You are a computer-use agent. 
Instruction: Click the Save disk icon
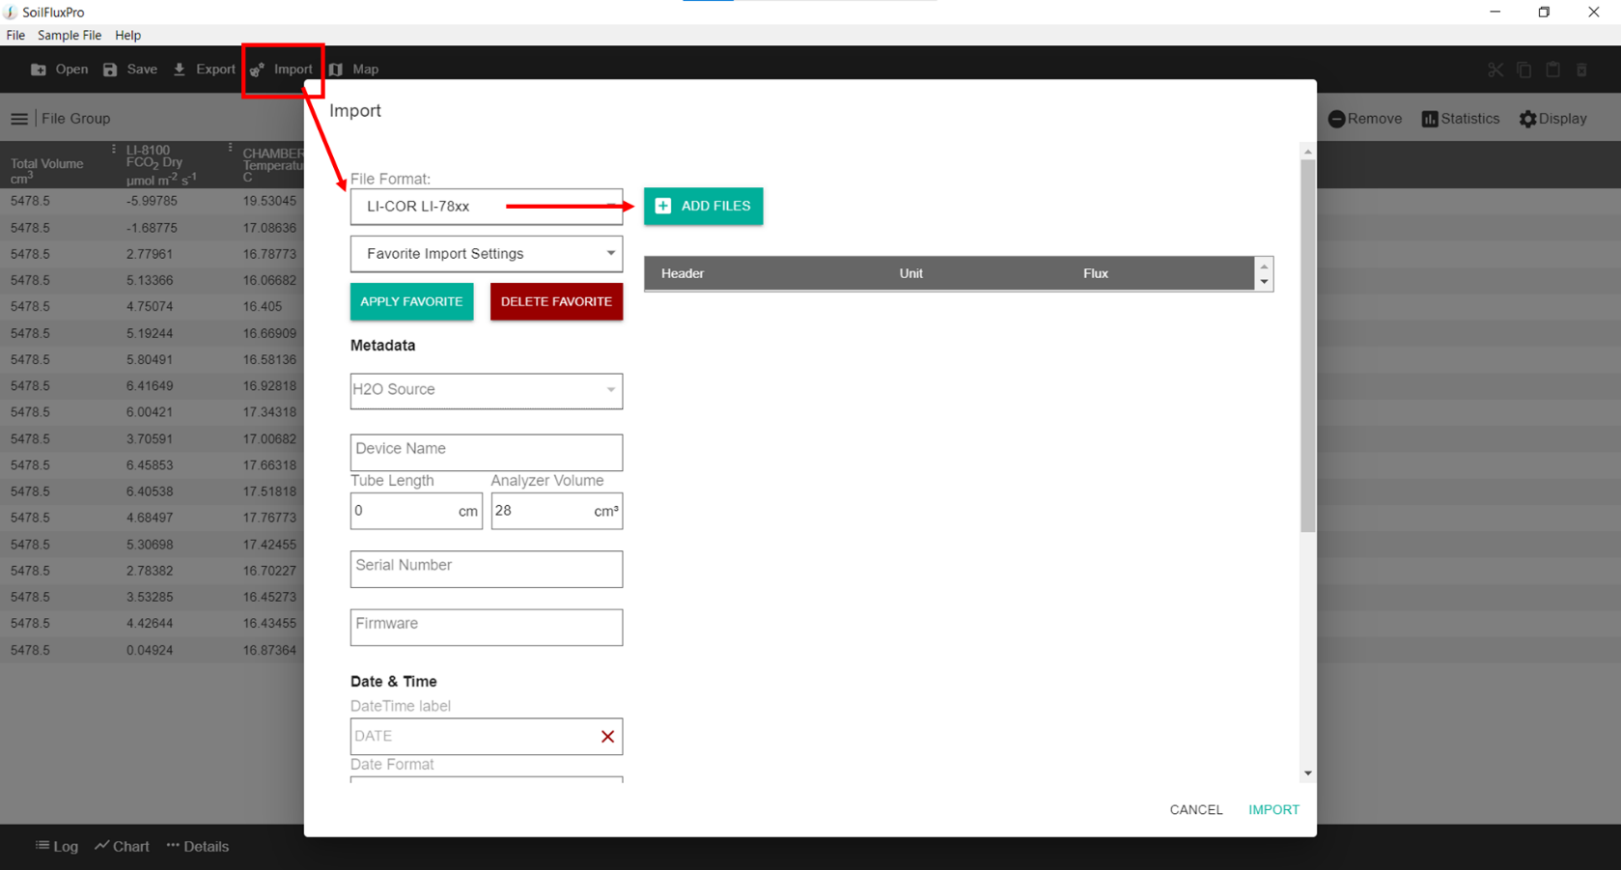coord(110,70)
